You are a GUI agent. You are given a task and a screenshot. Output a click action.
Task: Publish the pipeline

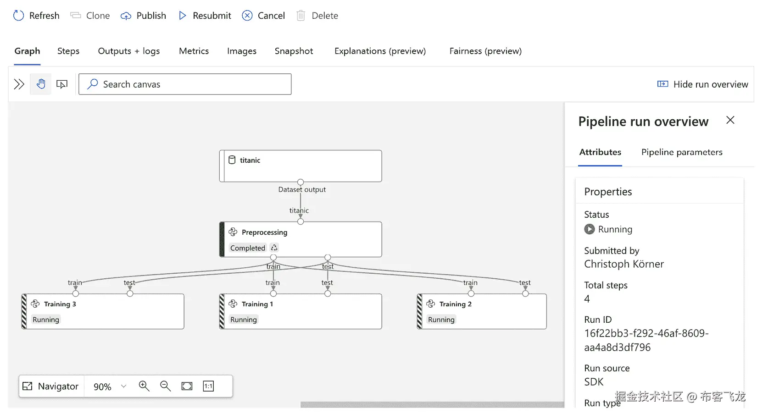tap(144, 16)
